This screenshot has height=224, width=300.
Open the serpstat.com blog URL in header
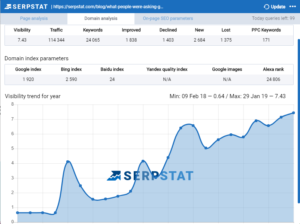click(x=108, y=7)
